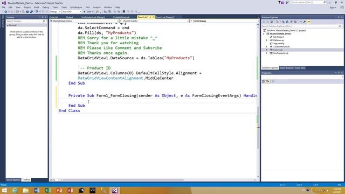Click the notifications flag icon in title bar
The image size is (345, 194).
pyautogui.click(x=281, y=2)
